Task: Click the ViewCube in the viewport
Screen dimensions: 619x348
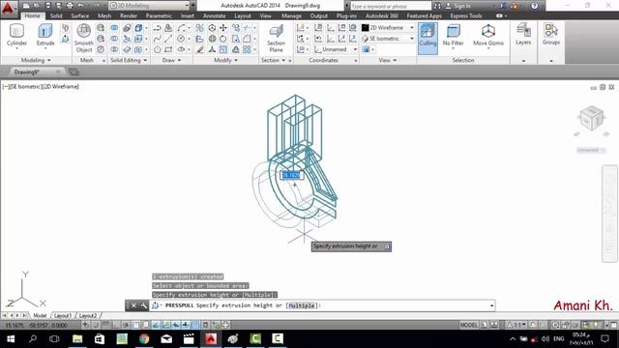Action: pyautogui.click(x=591, y=118)
